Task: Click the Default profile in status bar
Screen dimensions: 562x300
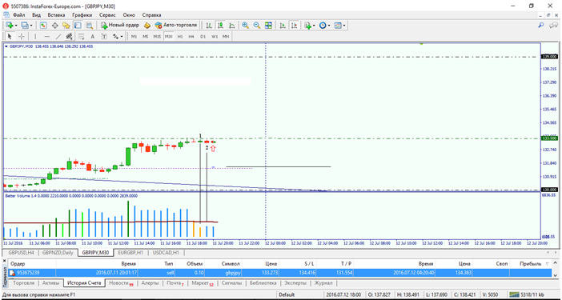Action: click(287, 294)
